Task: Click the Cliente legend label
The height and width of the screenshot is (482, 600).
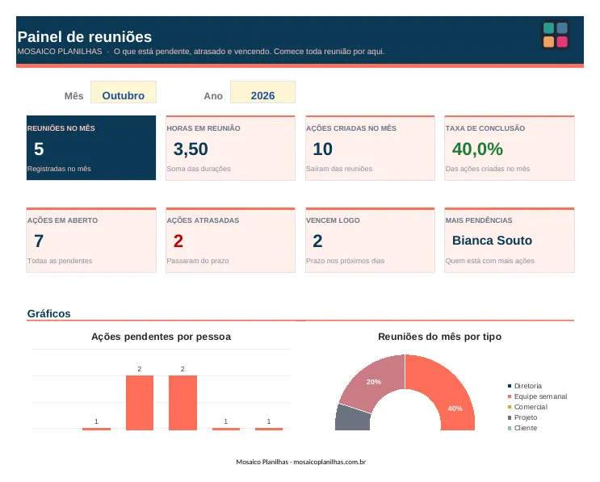Action: tap(526, 428)
